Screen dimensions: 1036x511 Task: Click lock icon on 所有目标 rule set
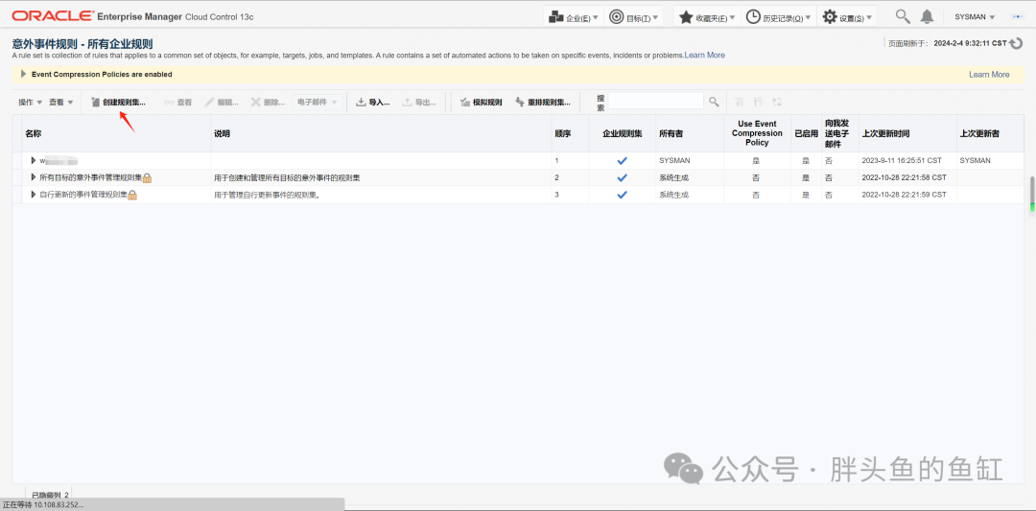pos(148,177)
